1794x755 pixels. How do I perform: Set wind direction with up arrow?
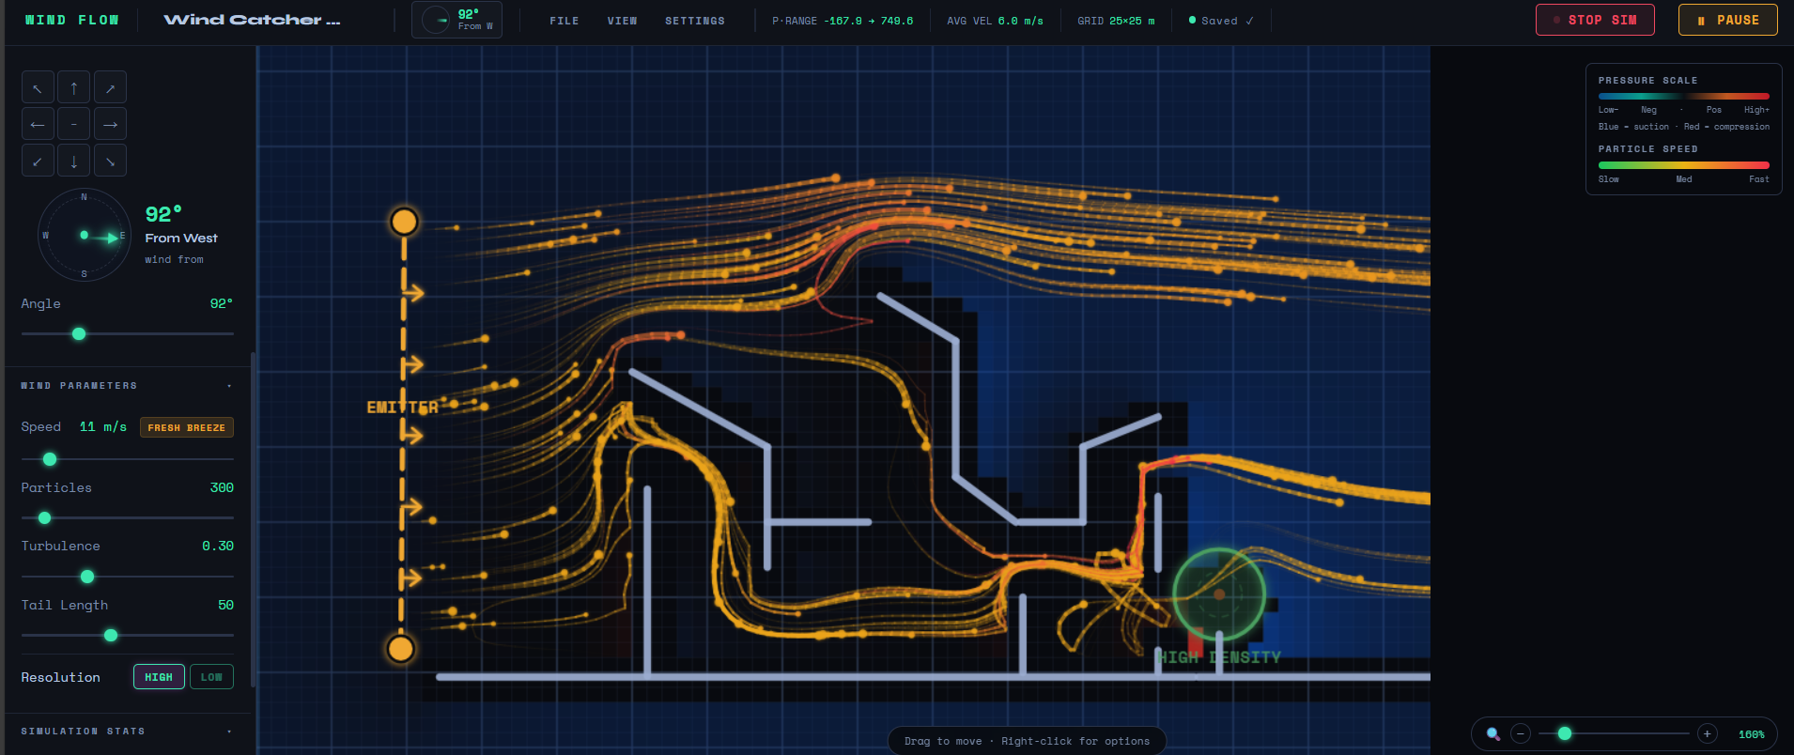click(x=74, y=88)
